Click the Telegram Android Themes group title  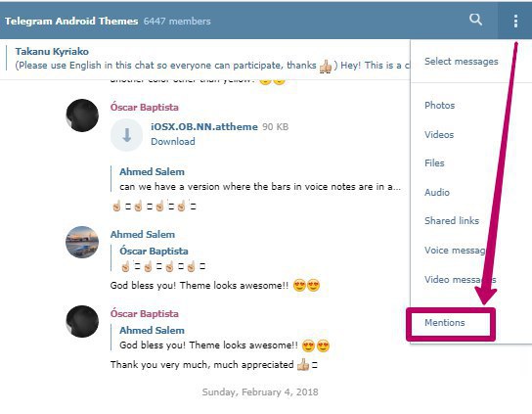71,22
